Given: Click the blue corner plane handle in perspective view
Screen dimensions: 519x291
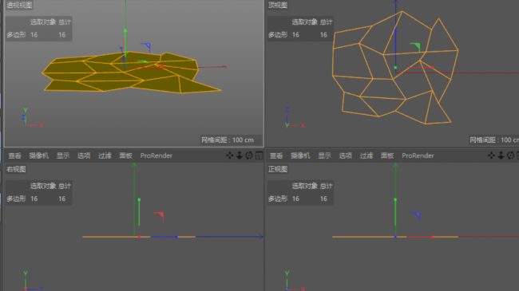Looking at the screenshot, I should tap(146, 47).
